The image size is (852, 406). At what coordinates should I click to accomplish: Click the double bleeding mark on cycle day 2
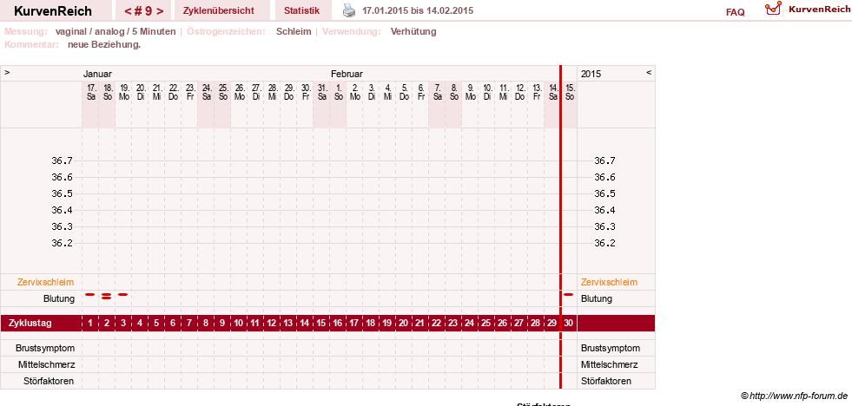(x=107, y=296)
